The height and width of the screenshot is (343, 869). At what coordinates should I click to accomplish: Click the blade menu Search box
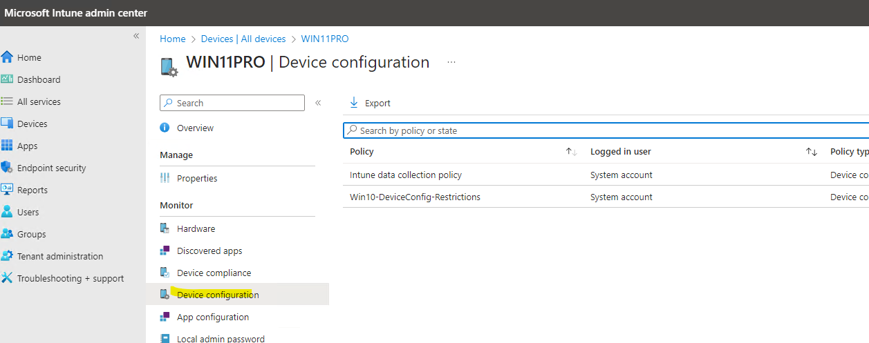[232, 103]
